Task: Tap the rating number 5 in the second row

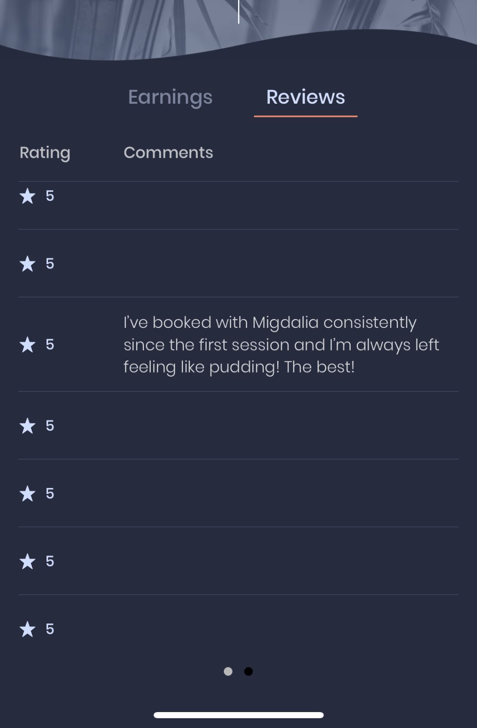Action: point(50,264)
